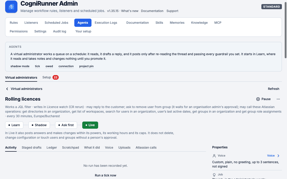This screenshot has height=179, width=287.
Task: Click the v1.35.15 version text
Action: pyautogui.click(x=113, y=11)
